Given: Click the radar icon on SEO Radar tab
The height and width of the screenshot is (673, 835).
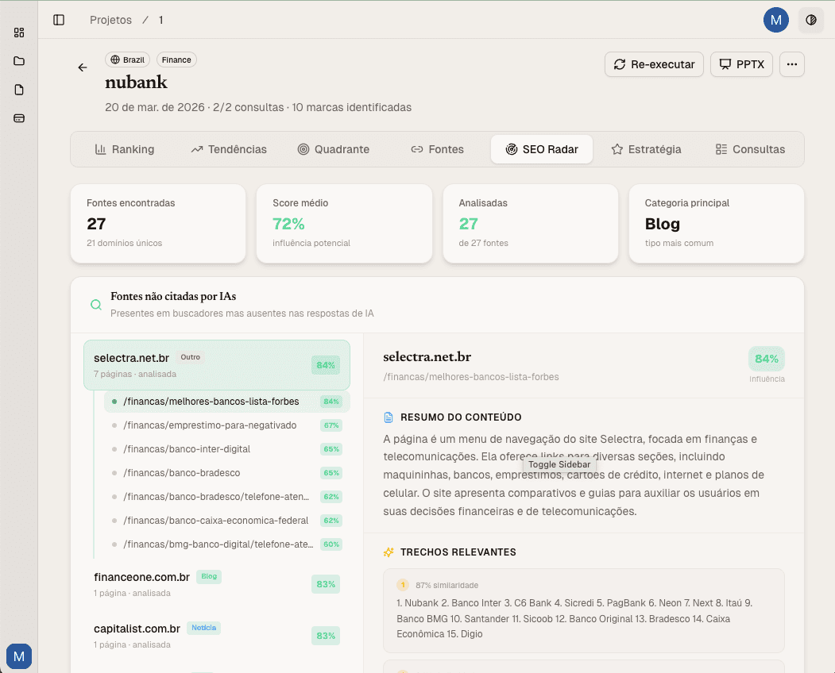Looking at the screenshot, I should pyautogui.click(x=511, y=149).
